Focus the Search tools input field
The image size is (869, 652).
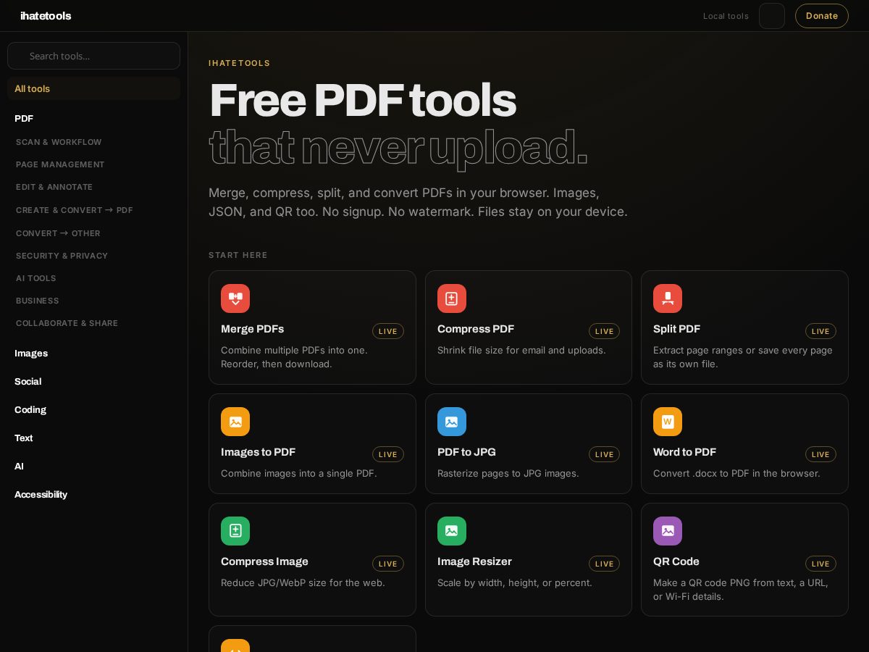point(93,56)
